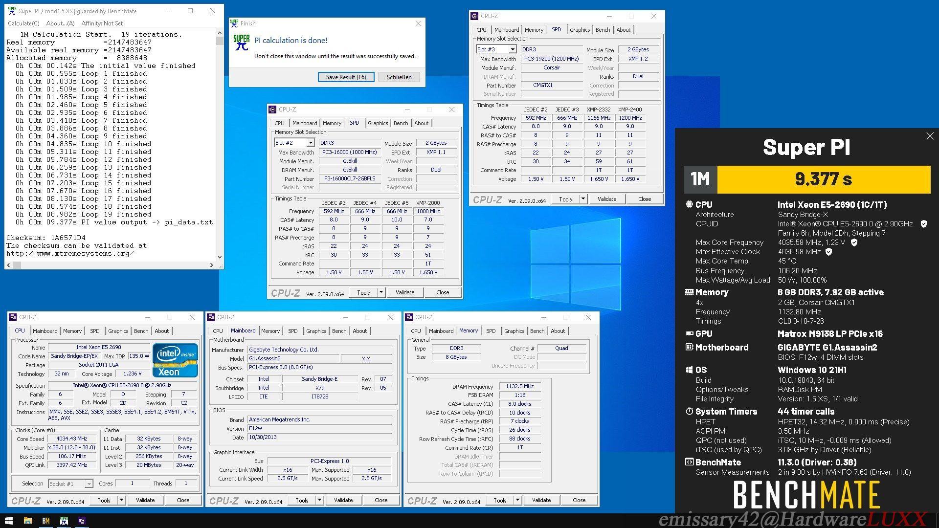This screenshot has height=528, width=939.
Task: Switch to Bench tab in Slot #3 CPU-Z window
Action: [603, 30]
